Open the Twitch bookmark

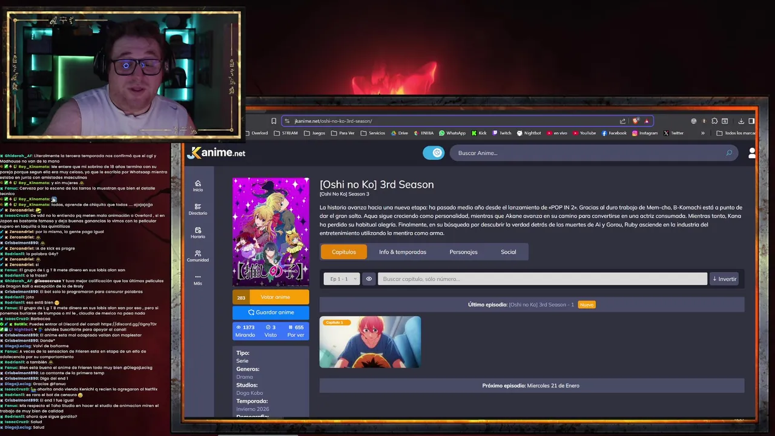coord(502,133)
